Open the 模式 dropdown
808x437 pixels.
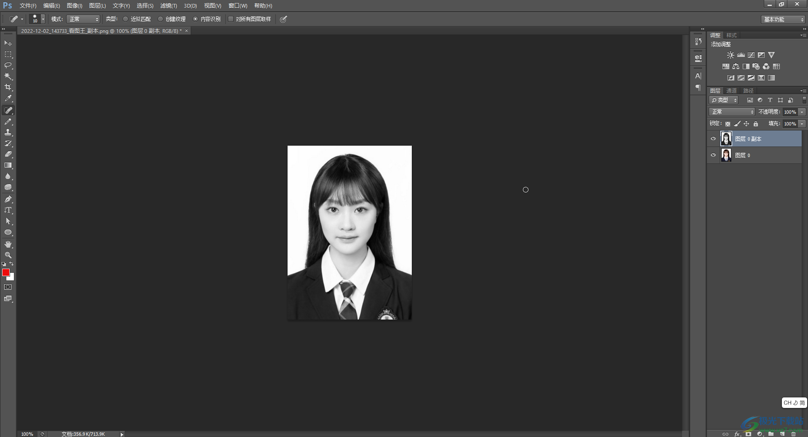click(83, 19)
